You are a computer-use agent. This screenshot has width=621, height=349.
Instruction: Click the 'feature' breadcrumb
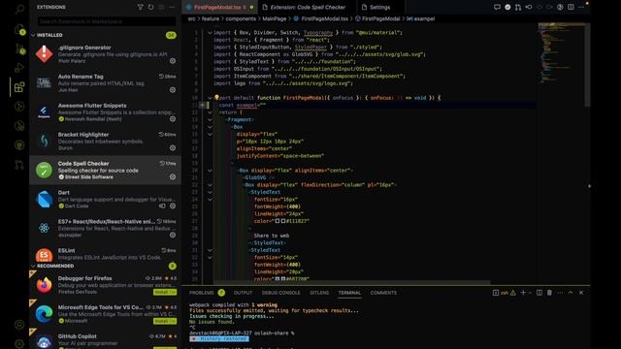point(211,18)
